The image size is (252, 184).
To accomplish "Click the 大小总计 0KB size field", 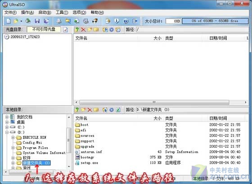I will coord(173,21).
